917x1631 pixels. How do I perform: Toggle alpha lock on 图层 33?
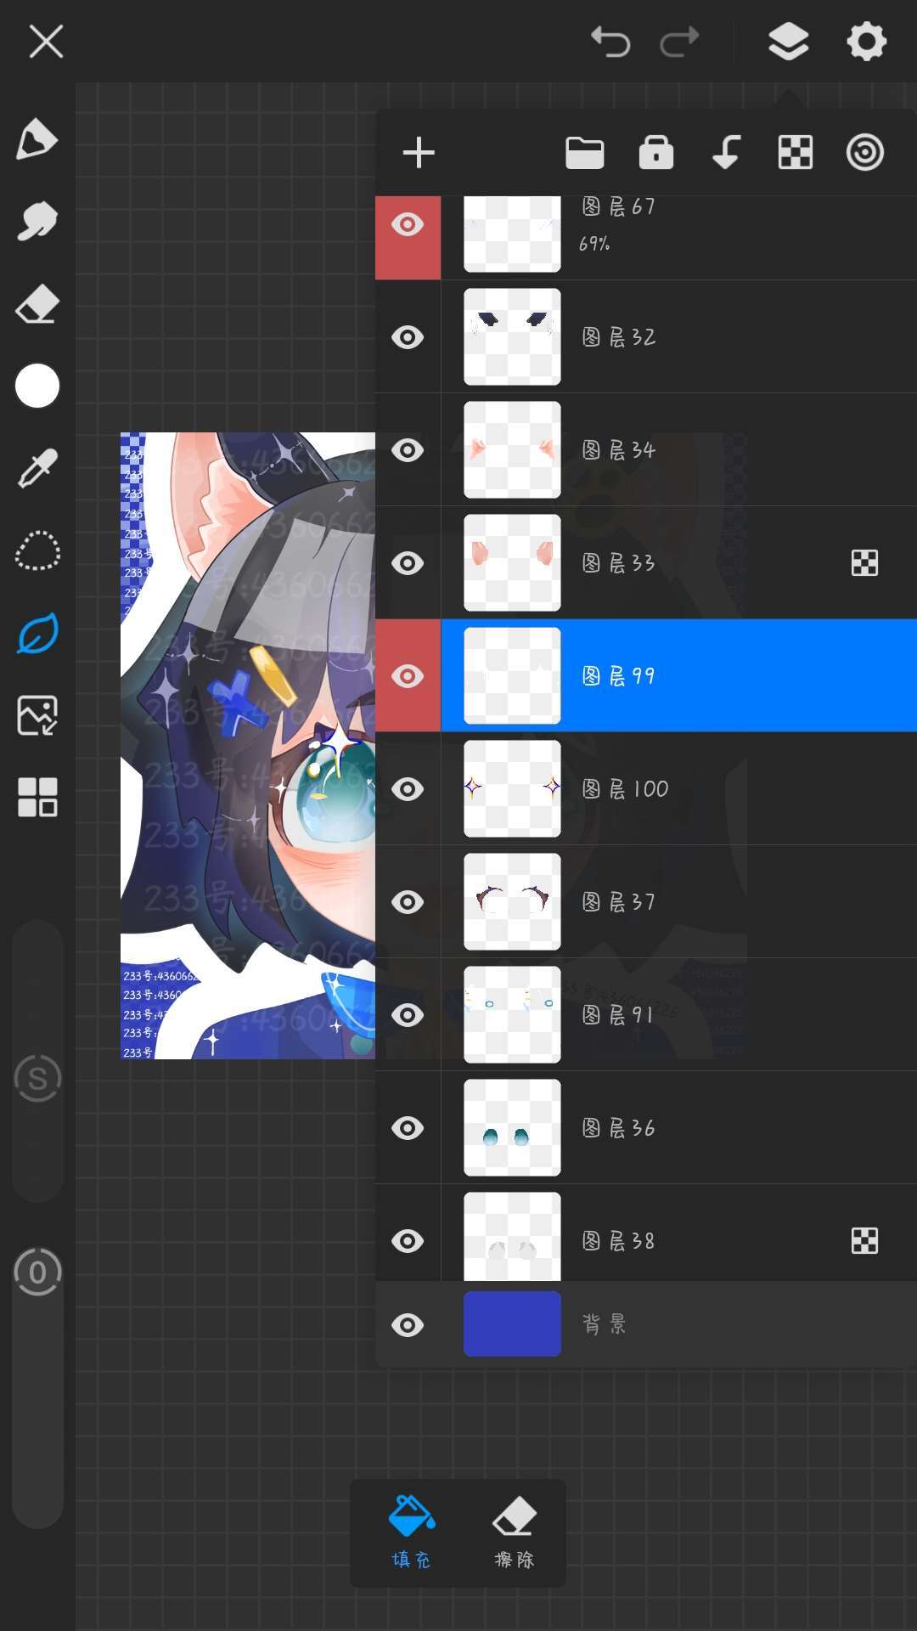[x=864, y=563]
